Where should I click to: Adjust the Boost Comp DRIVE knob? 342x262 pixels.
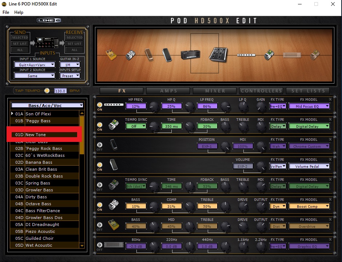(243, 206)
